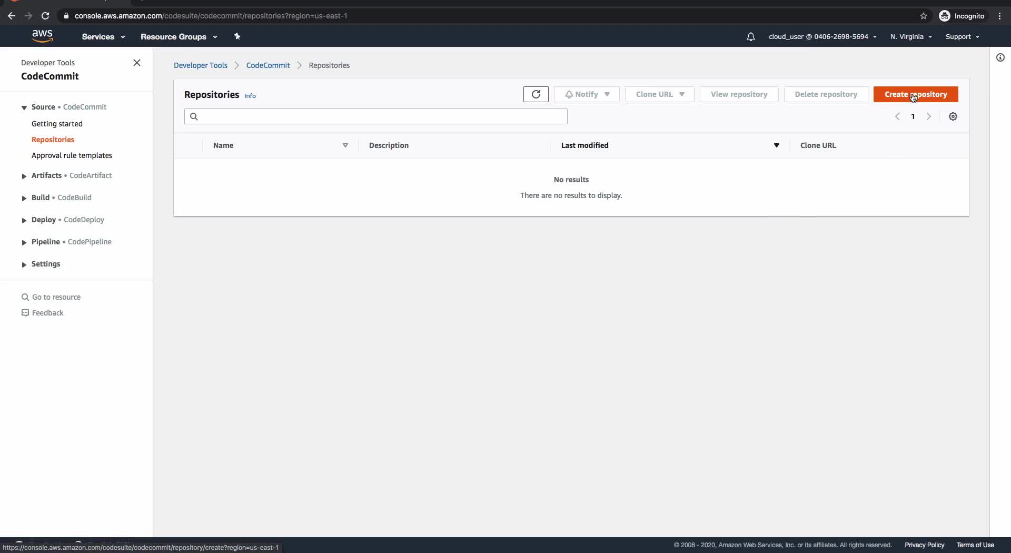Reload the browser page

click(x=45, y=16)
